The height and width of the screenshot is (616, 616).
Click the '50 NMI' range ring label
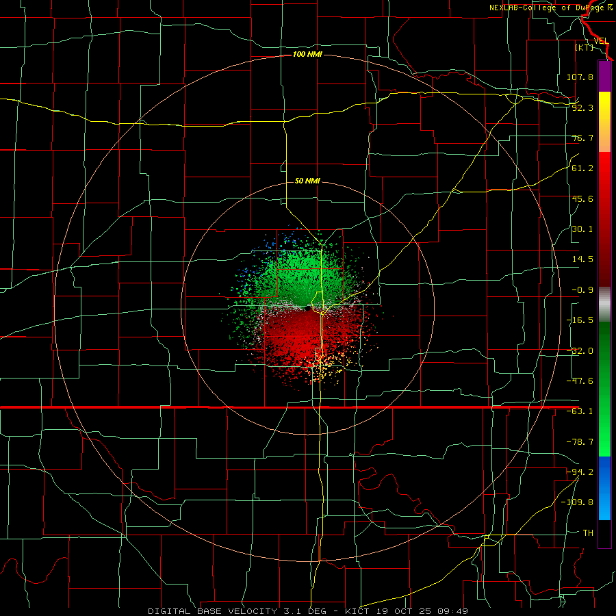(307, 181)
